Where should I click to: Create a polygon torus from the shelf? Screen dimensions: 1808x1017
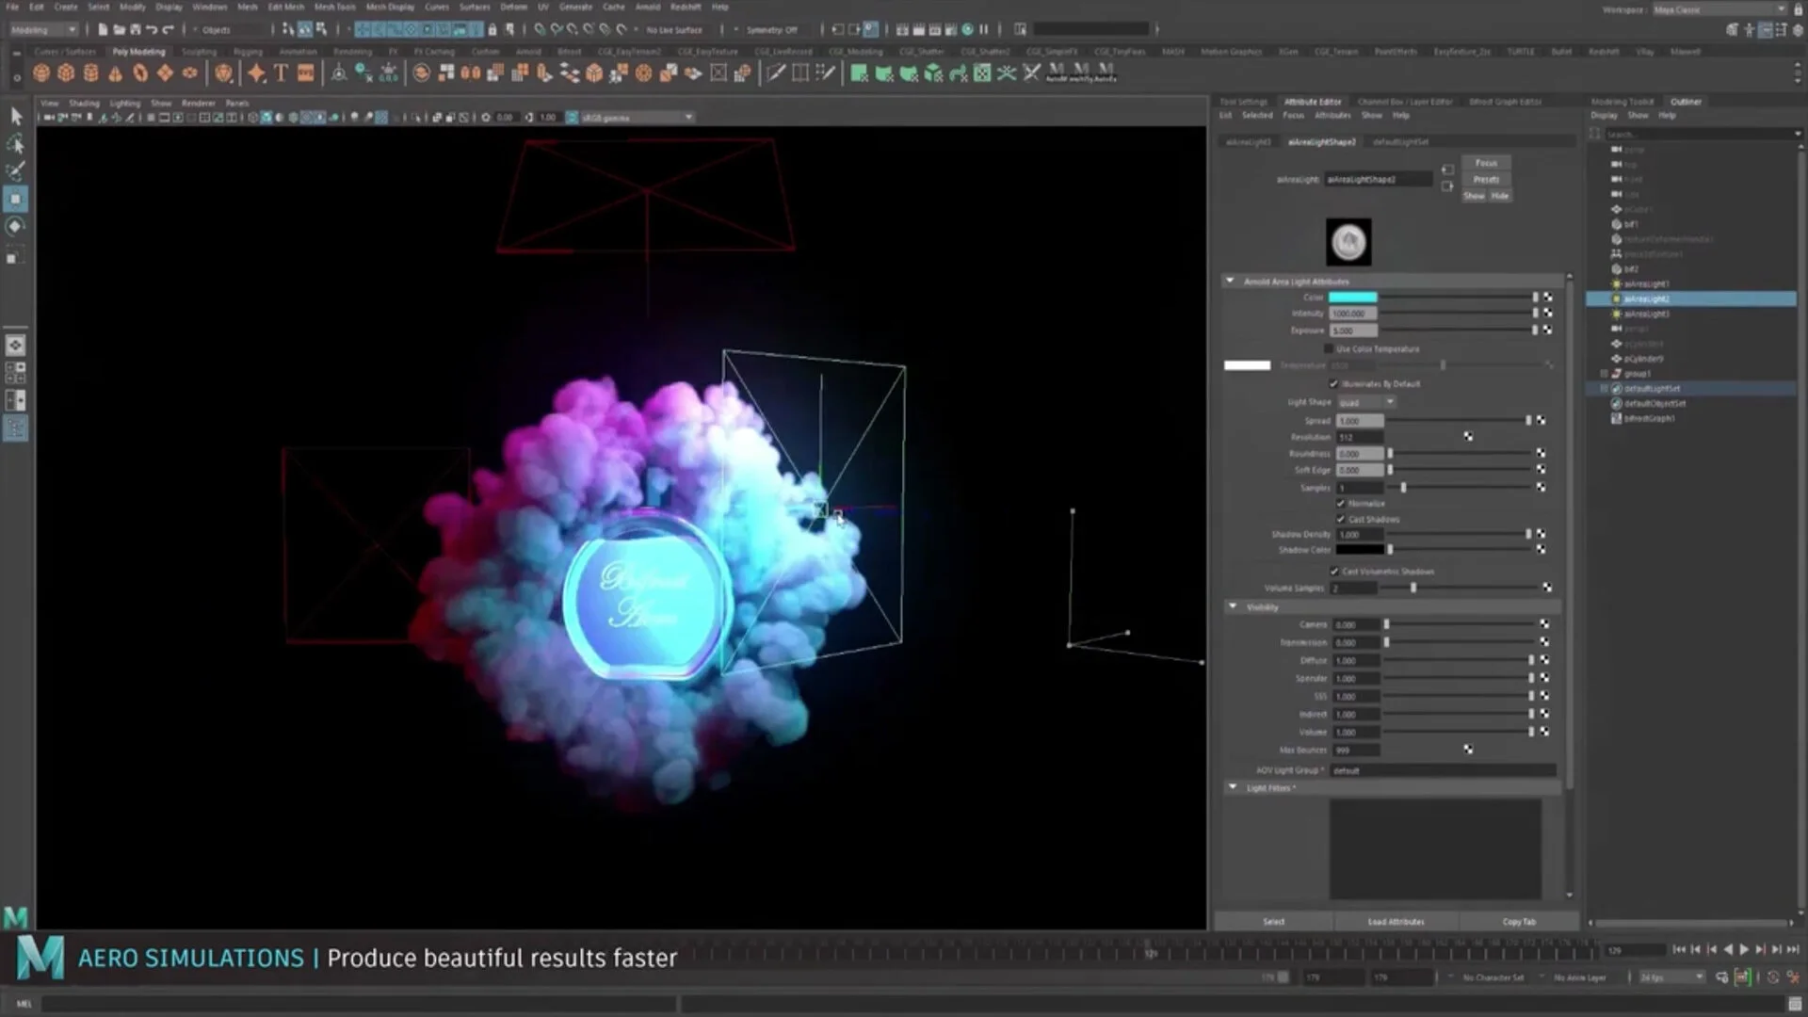140,73
